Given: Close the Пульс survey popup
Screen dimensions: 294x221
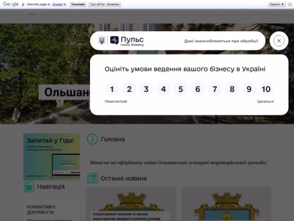Looking at the screenshot, I should point(279,41).
